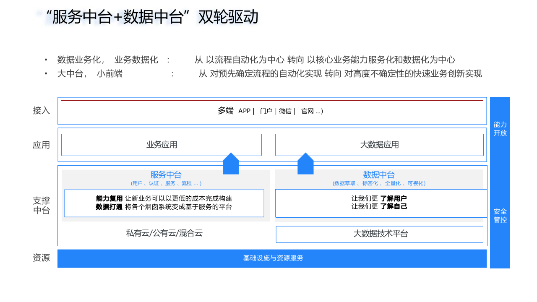Click the blue arrow above 业务应用
The width and height of the screenshot is (537, 302).
tap(230, 164)
